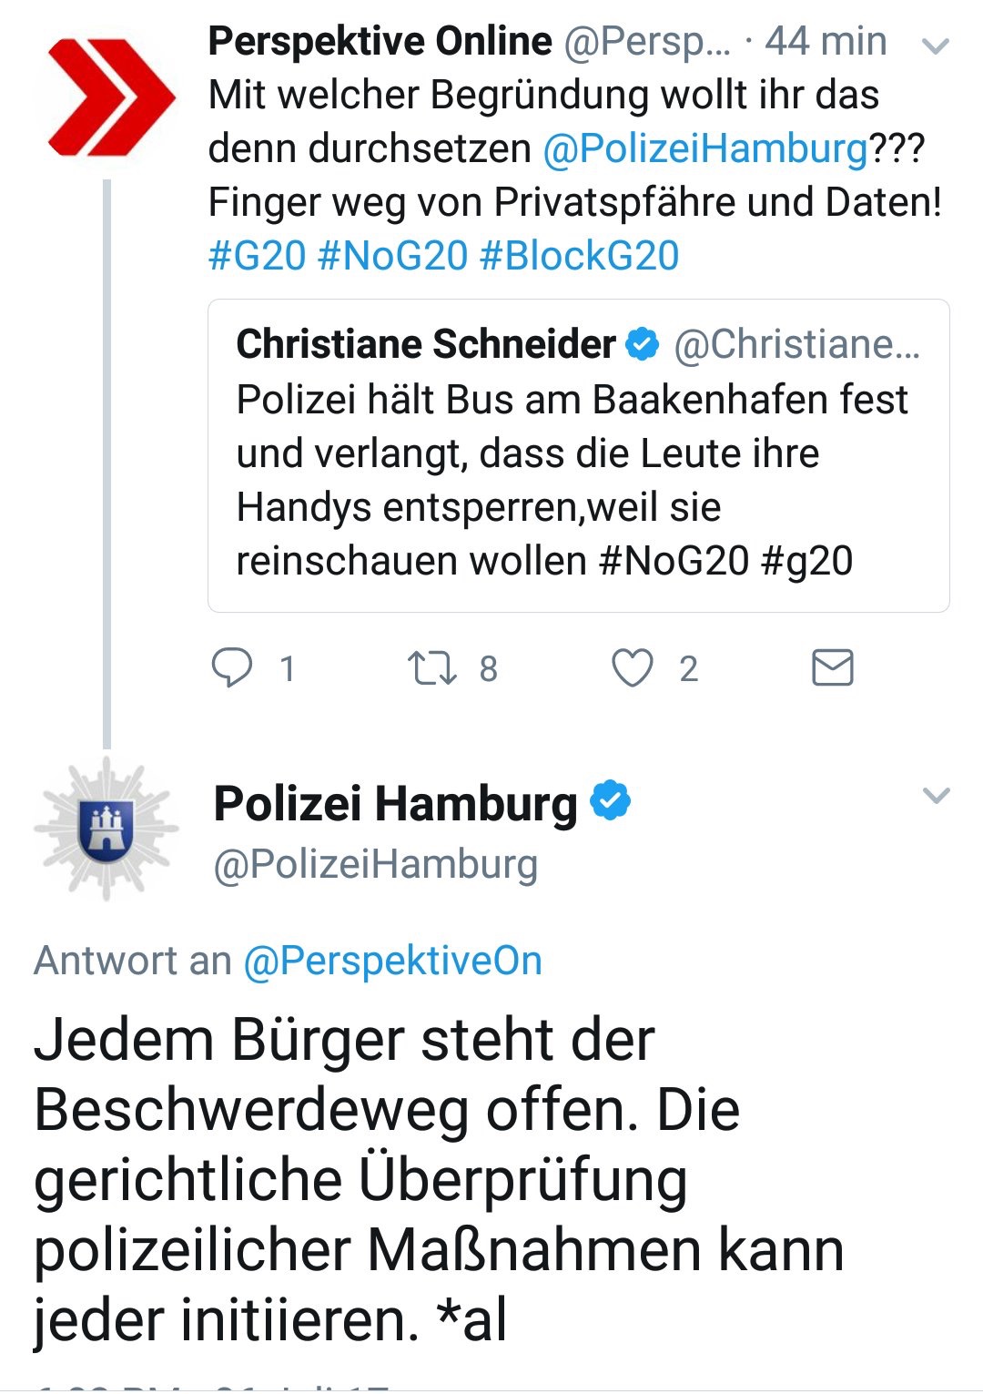Open the @PolizeiHamburg mention link

tap(705, 148)
